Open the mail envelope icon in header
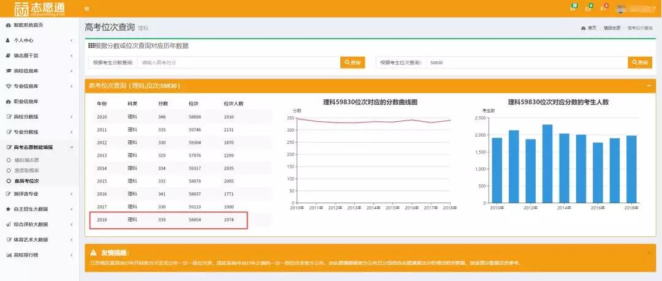Screen dimensions: 662x281 click(x=588, y=7)
